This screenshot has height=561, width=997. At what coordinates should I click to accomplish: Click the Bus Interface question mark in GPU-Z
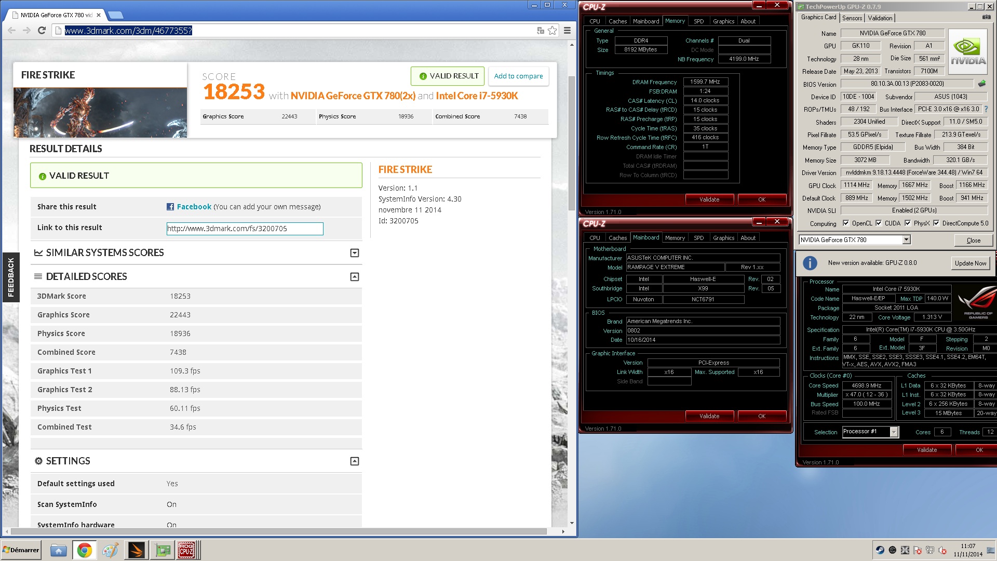point(986,109)
